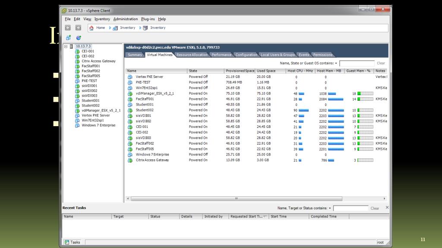Expand the second breadcrumb arrow before Inventory
The image size is (442, 248).
[x=140, y=28]
